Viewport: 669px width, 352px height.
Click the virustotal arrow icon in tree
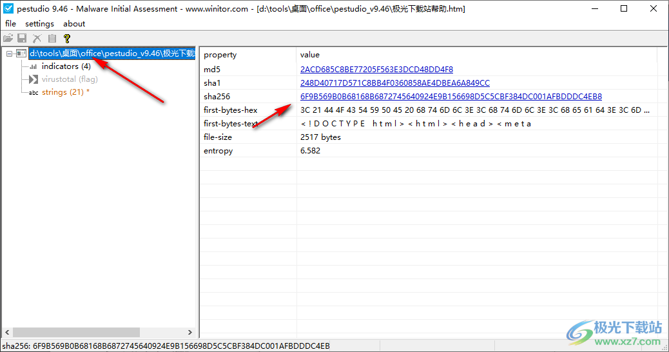pos(34,79)
